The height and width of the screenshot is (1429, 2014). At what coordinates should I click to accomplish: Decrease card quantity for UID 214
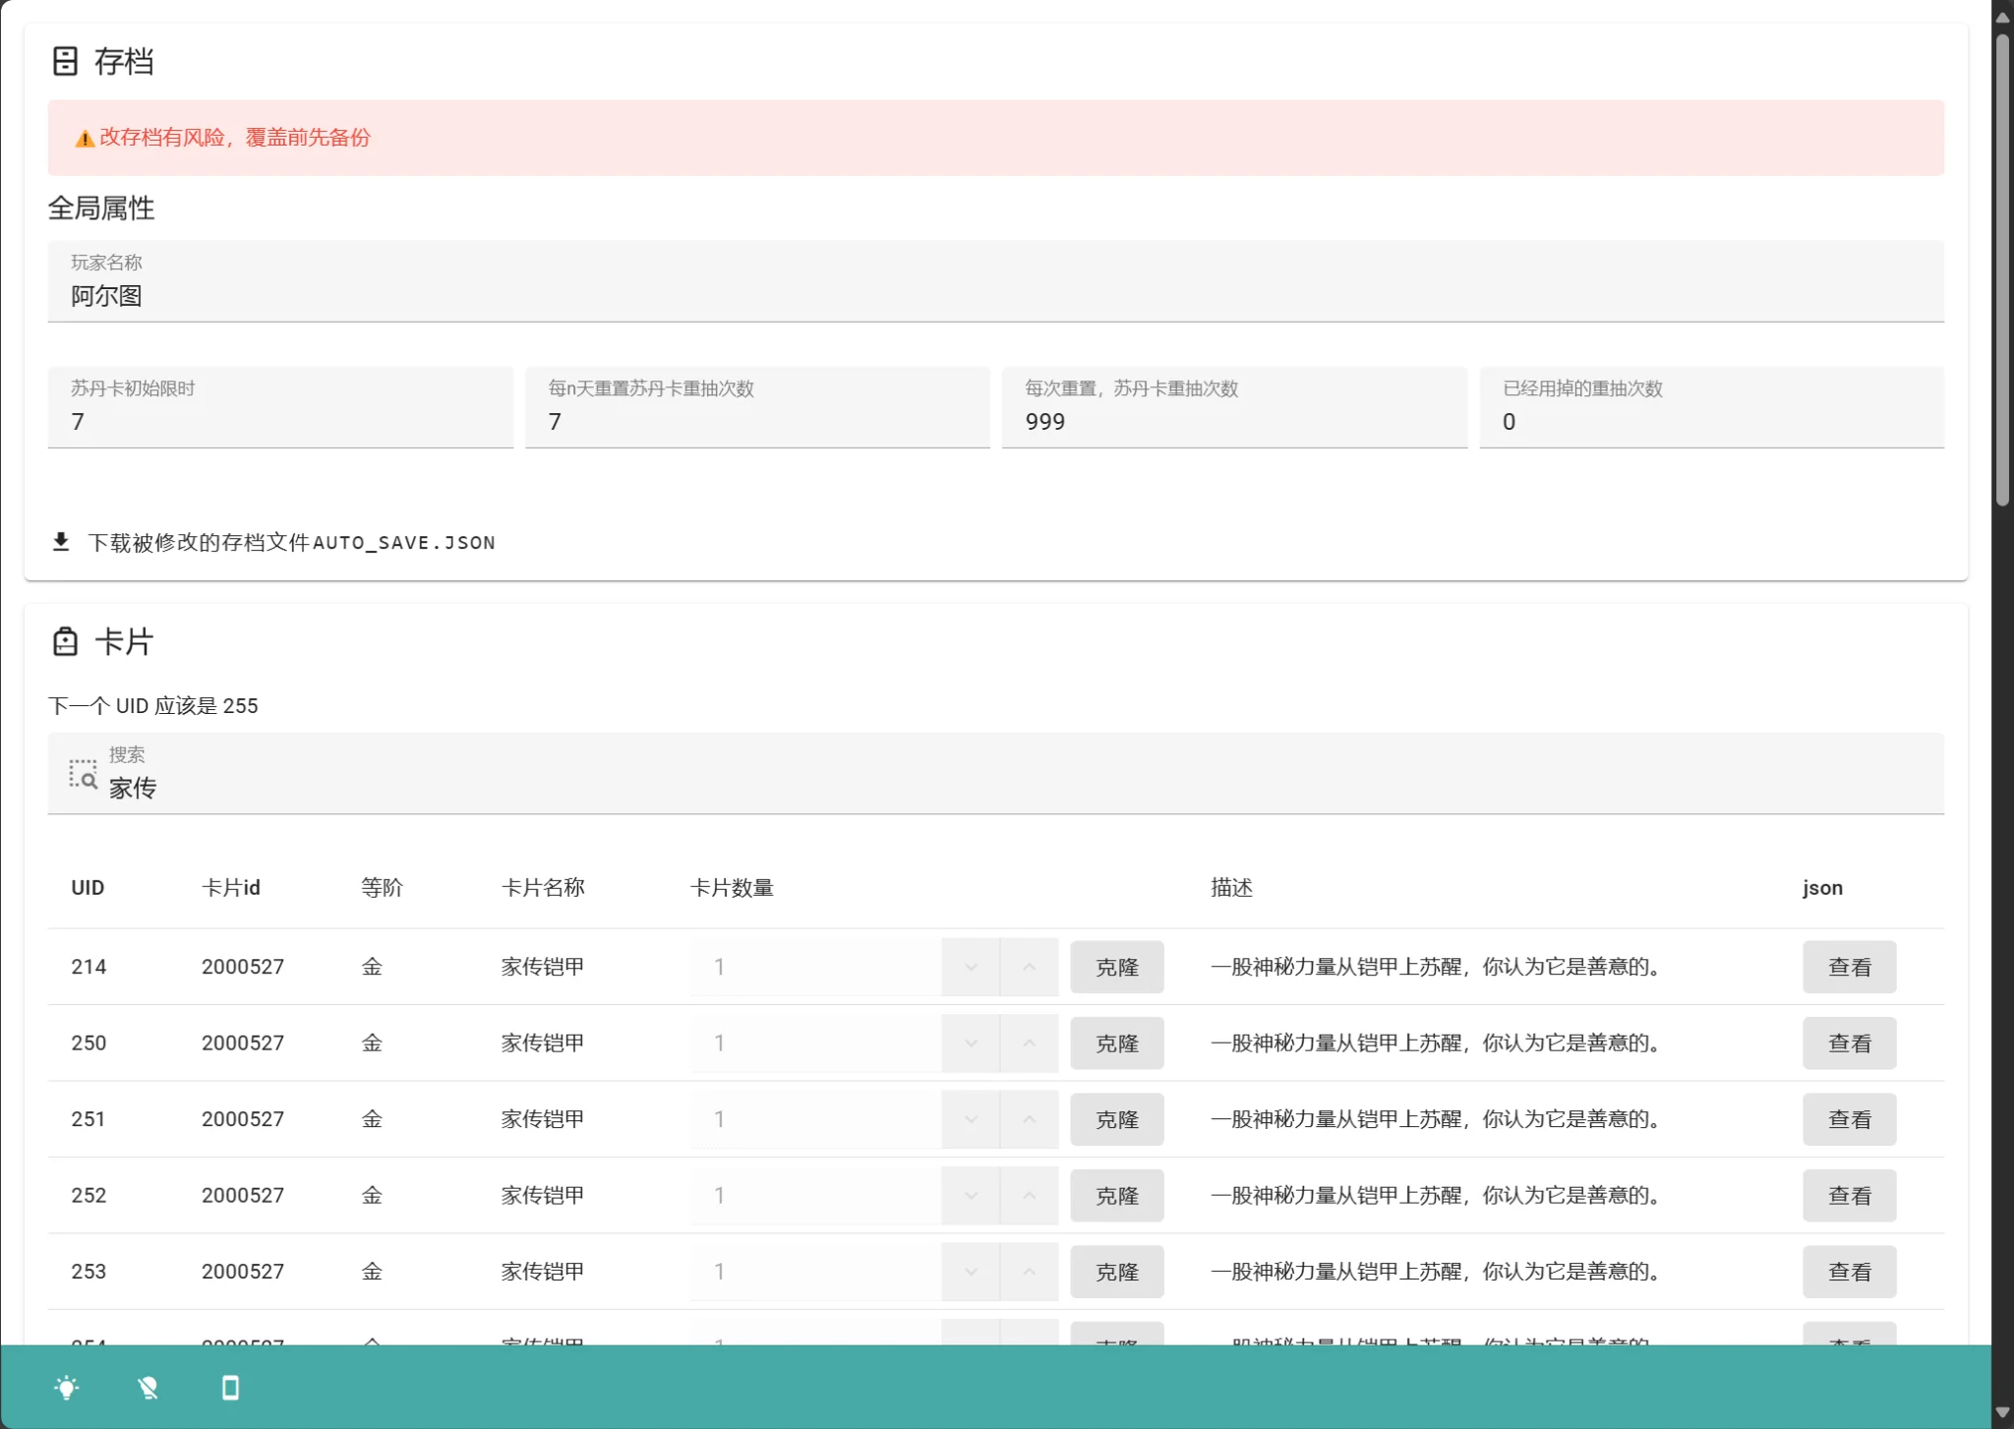coord(971,967)
